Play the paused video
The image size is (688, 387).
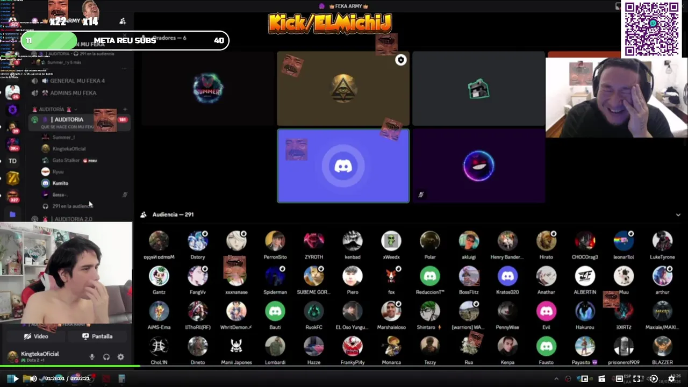[x=15, y=378]
